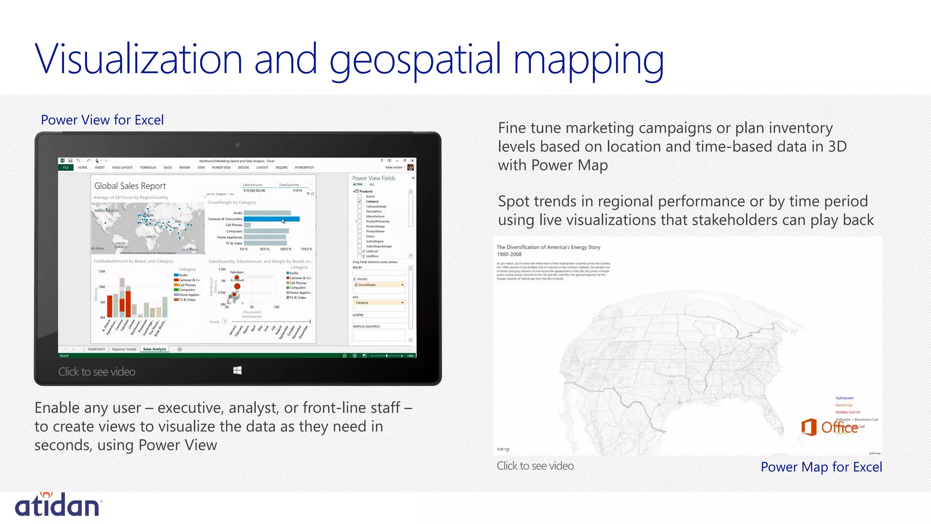Click the touch mode hand icon
931x524 pixels.
[x=97, y=161]
